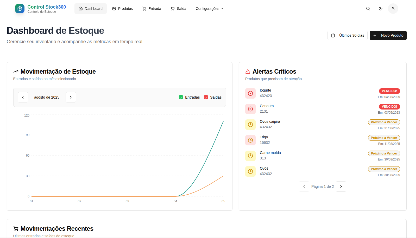The image size is (416, 238).
Task: Go to previous month in chart
Action: click(23, 97)
